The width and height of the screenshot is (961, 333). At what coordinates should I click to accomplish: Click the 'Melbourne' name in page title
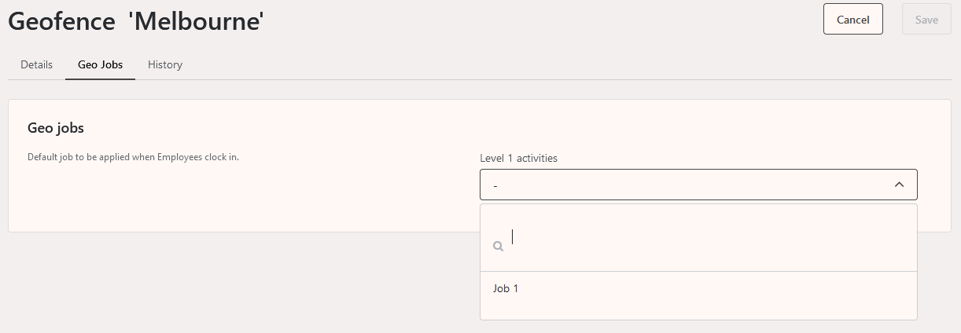point(196,21)
